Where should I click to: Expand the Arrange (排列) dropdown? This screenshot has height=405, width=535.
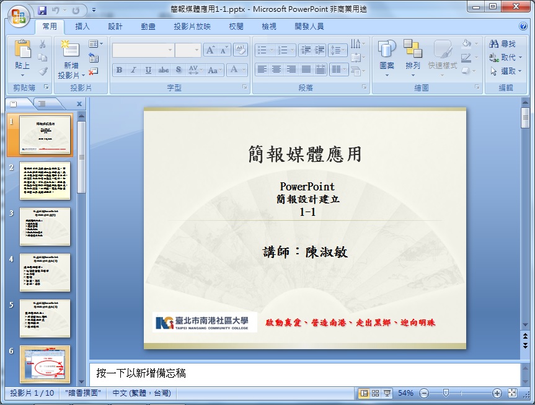[x=413, y=76]
